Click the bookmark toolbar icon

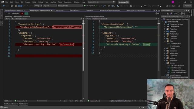[131, 6]
